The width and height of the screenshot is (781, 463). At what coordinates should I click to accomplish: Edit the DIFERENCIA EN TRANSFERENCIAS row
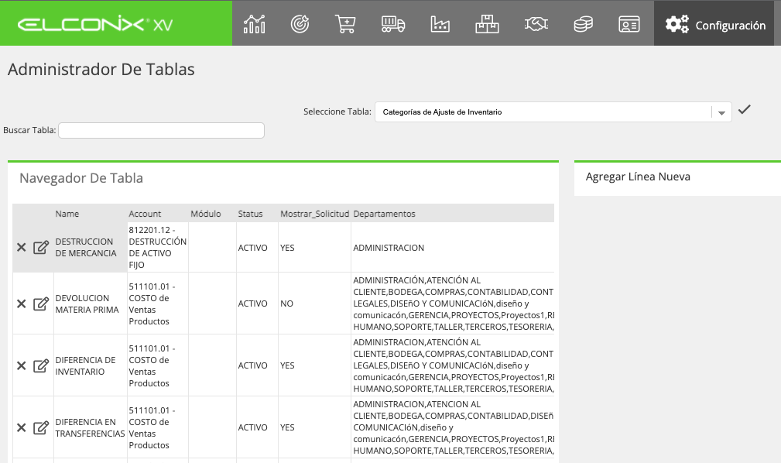[41, 427]
